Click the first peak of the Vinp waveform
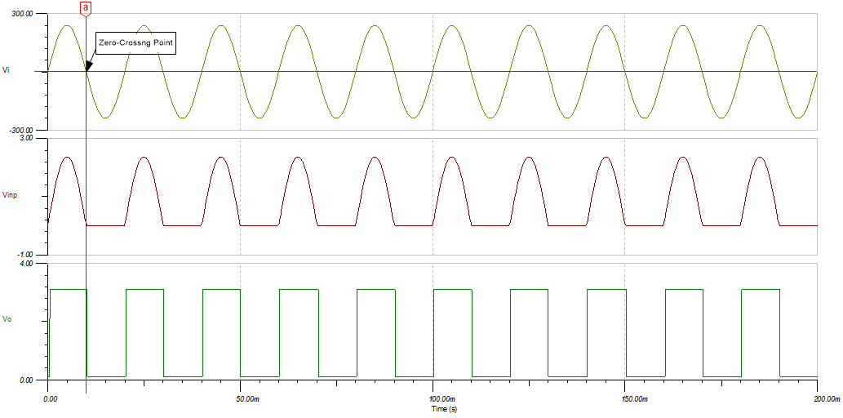Screen dimensions: 843x418 coord(67,157)
